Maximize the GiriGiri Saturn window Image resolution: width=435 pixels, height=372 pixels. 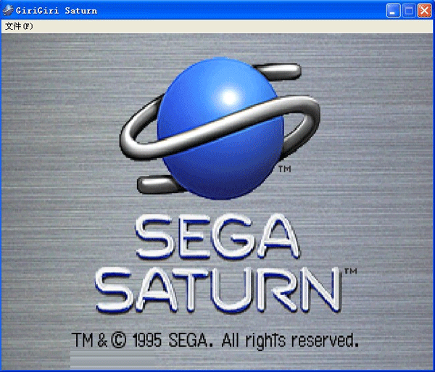(409, 11)
